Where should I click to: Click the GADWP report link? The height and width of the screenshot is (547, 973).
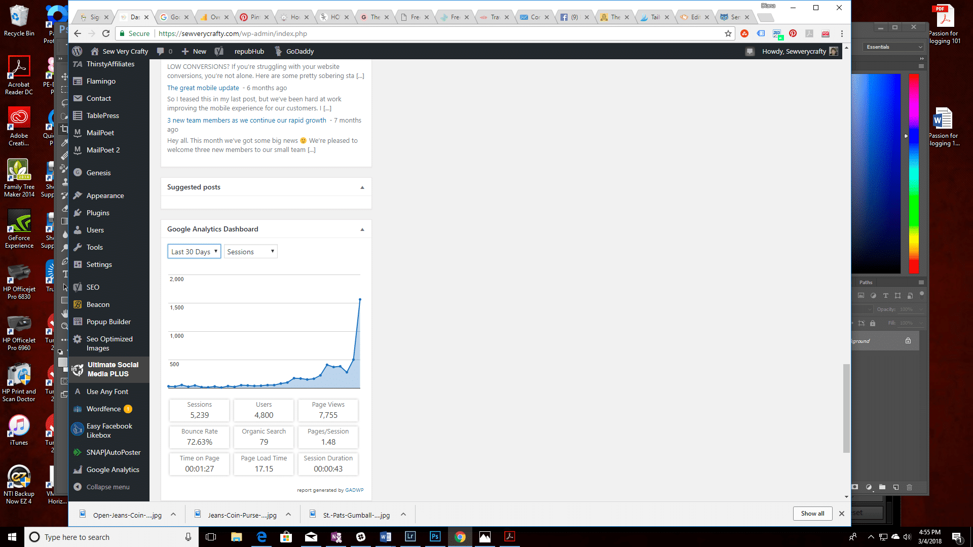[x=354, y=490]
